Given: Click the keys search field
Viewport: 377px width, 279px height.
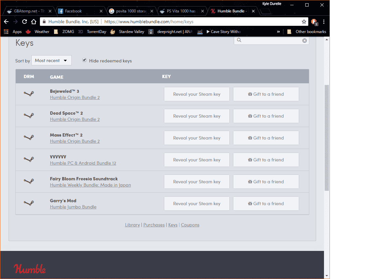Looking at the screenshot, I should click(x=271, y=40).
